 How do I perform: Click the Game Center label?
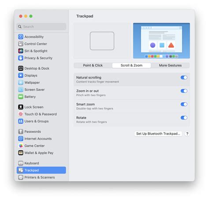point(34,146)
